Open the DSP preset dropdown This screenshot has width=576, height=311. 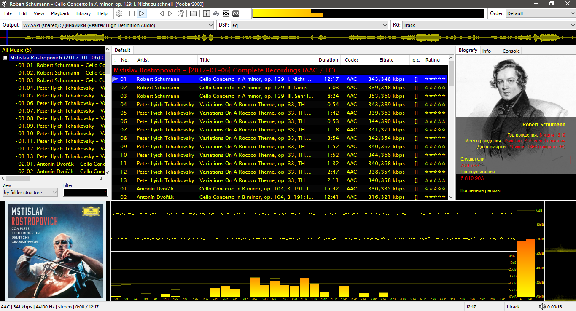pyautogui.click(x=309, y=25)
